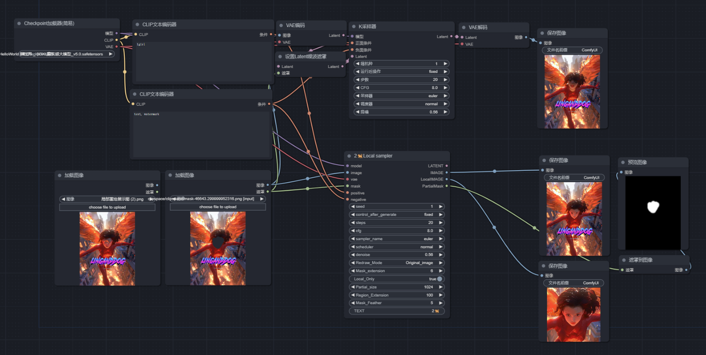706x355 pixels.
Task: Collapse the VAE编码 node using its title dot
Action: coord(281,25)
